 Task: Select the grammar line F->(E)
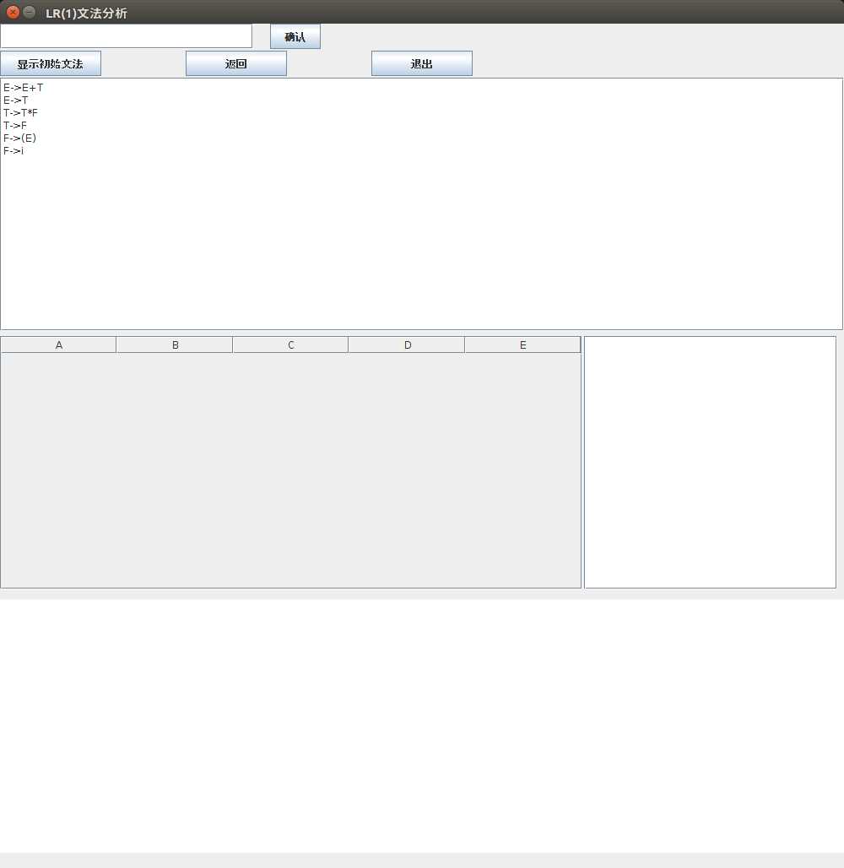[x=19, y=138]
